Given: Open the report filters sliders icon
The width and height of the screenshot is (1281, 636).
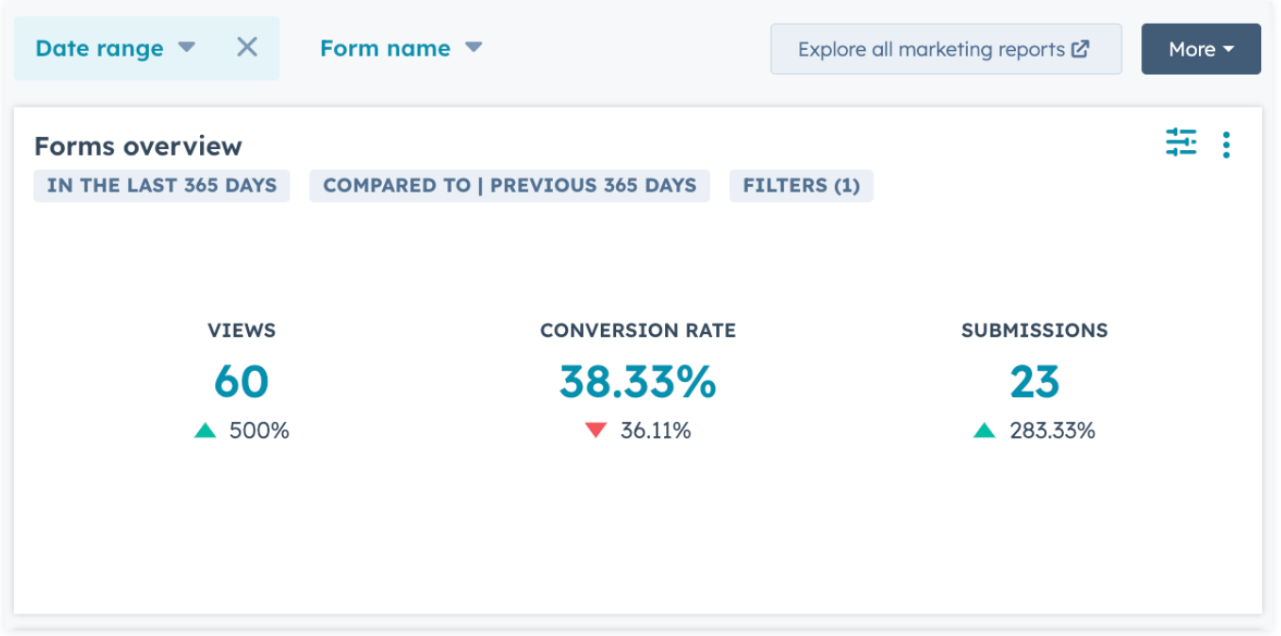Looking at the screenshot, I should click(x=1180, y=143).
